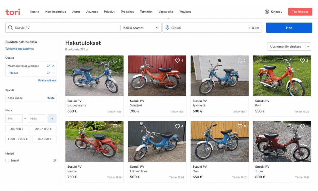
Task: Open the moped photo from Jyväskylä
Action: 219,76
